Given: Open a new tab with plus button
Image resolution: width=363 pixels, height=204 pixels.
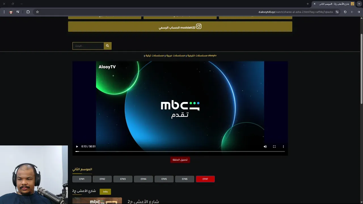Looking at the screenshot, I should pos(308,4).
